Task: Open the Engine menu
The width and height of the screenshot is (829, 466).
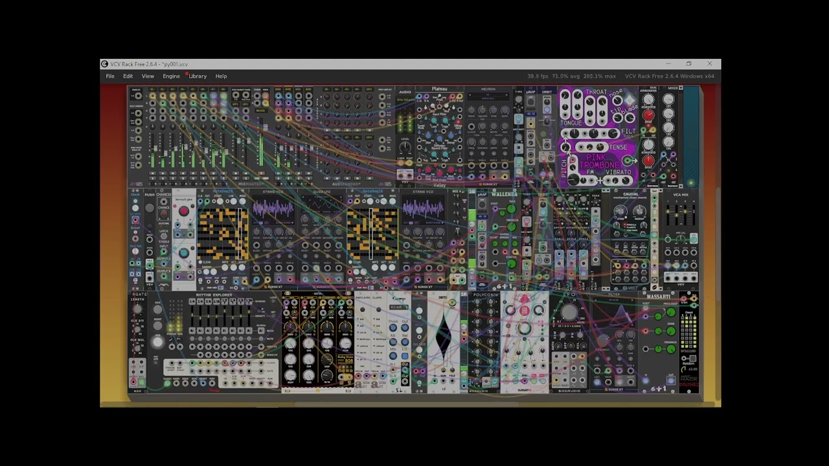Action: [171, 76]
